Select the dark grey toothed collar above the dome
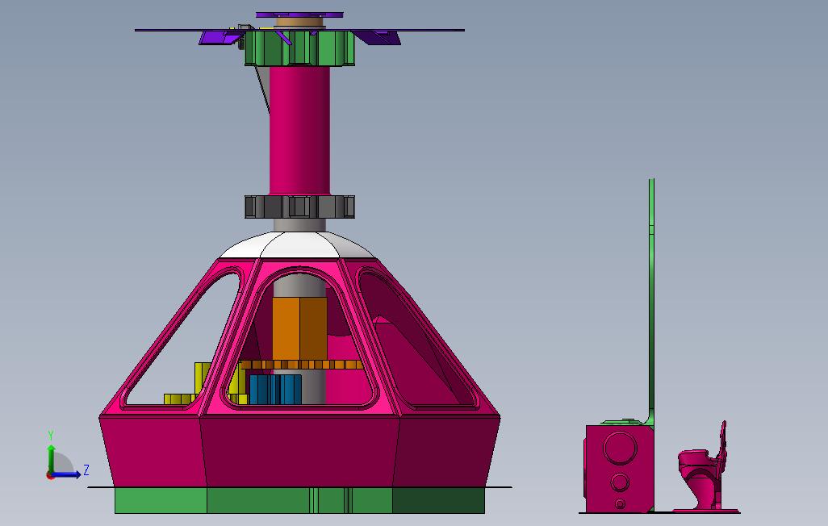Image resolution: width=828 pixels, height=526 pixels. tap(299, 207)
